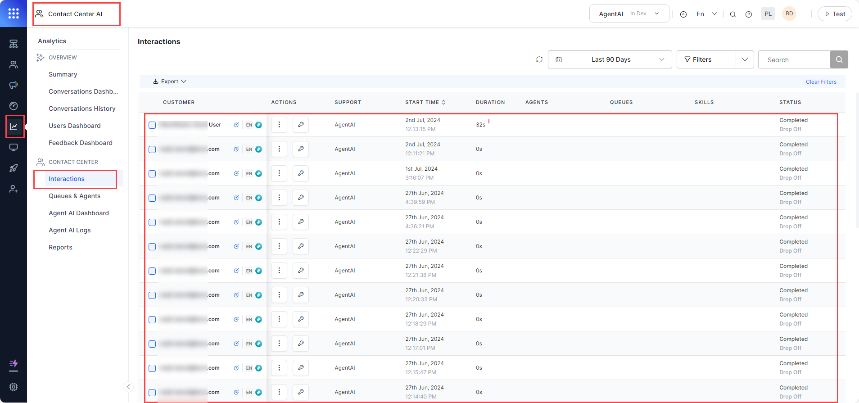Tick the checkbox on the 1st Jul, 2024 row
This screenshot has width=859, height=403.
click(152, 174)
